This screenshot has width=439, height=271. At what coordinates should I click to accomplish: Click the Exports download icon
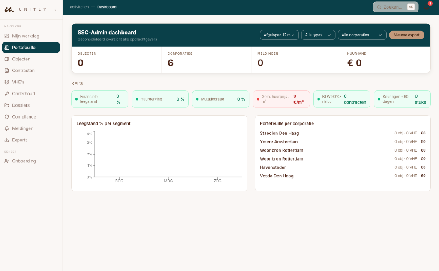pos(7,140)
